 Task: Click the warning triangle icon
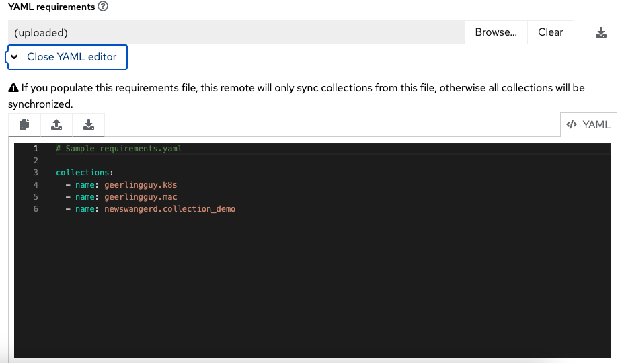pyautogui.click(x=13, y=88)
